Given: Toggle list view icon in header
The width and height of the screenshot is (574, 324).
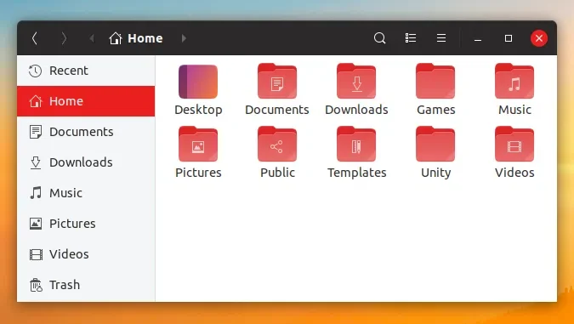Looking at the screenshot, I should [411, 38].
